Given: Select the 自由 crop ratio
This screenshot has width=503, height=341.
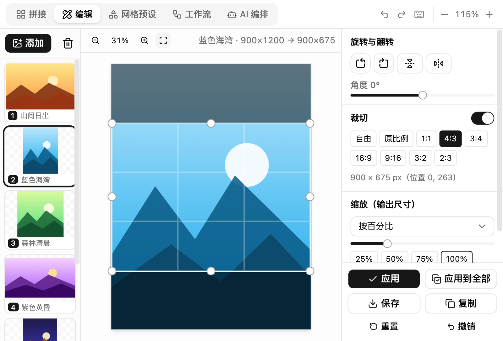Looking at the screenshot, I should (364, 139).
